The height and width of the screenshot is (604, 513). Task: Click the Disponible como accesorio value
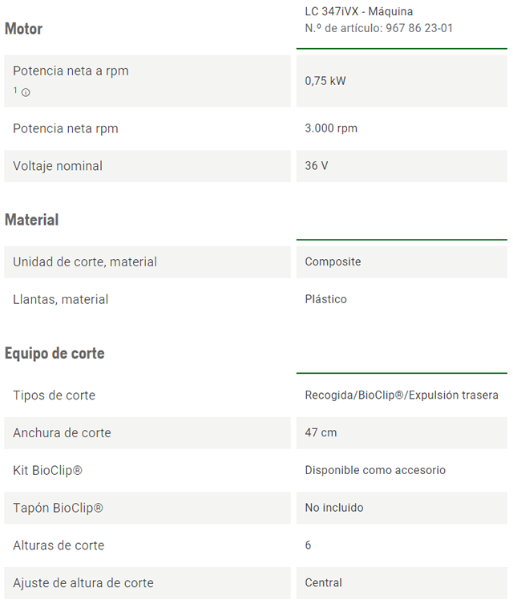coord(375,470)
